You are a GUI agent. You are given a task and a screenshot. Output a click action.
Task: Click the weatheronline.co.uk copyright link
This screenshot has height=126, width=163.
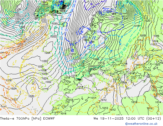click(141, 124)
